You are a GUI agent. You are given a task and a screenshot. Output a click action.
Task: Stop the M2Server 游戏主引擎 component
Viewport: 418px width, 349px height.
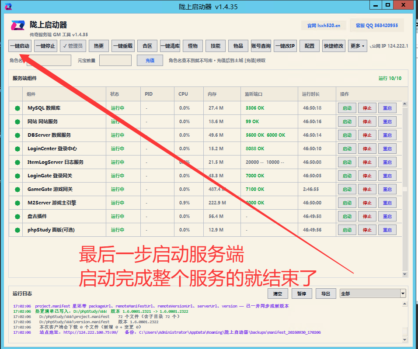point(367,203)
